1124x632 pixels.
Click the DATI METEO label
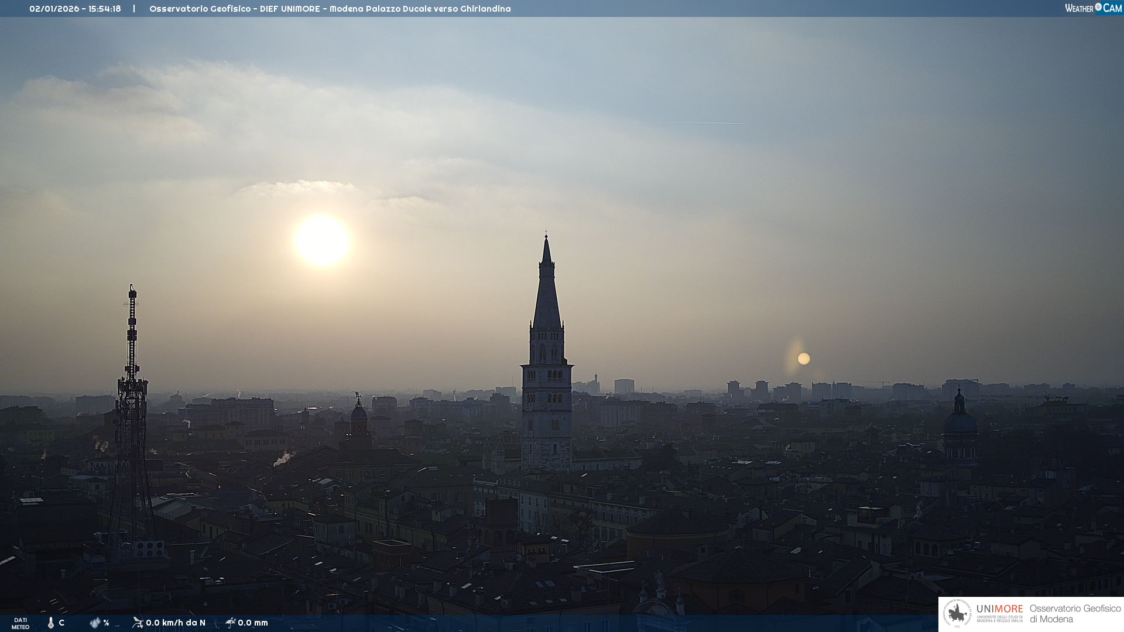pos(20,623)
